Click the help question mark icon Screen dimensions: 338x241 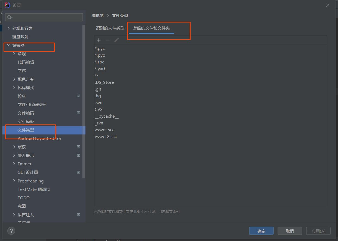pyautogui.click(x=11, y=231)
